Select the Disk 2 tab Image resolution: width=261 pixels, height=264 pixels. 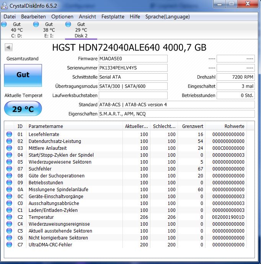point(81,30)
